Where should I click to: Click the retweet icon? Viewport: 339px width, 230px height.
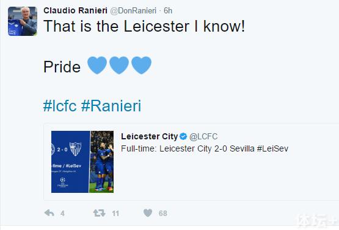click(99, 213)
